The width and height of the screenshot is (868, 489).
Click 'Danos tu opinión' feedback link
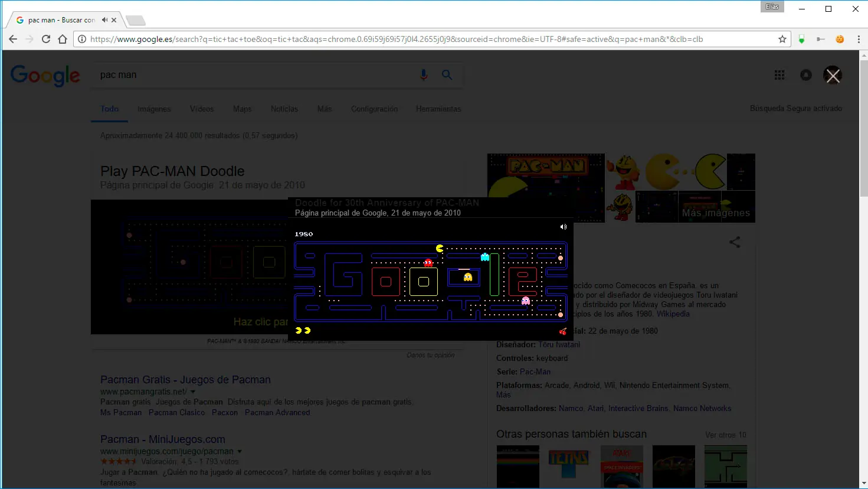(431, 355)
